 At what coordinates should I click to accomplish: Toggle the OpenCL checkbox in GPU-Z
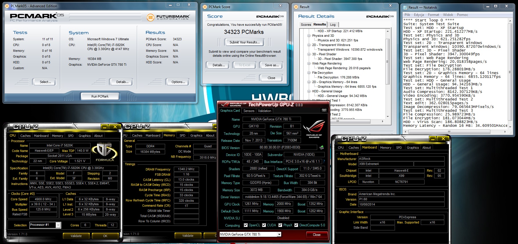246,225
